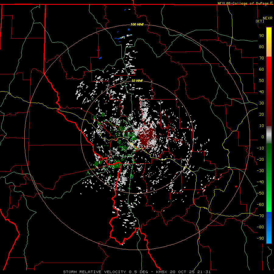This screenshot has height=274, width=274.
Task: Click the -50 value on the velocity scale
Action: 260,193
